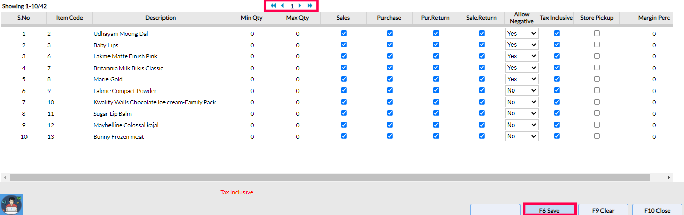The height and width of the screenshot is (215, 684).
Task: Open the support assistant avatar icon
Action: tap(10, 204)
